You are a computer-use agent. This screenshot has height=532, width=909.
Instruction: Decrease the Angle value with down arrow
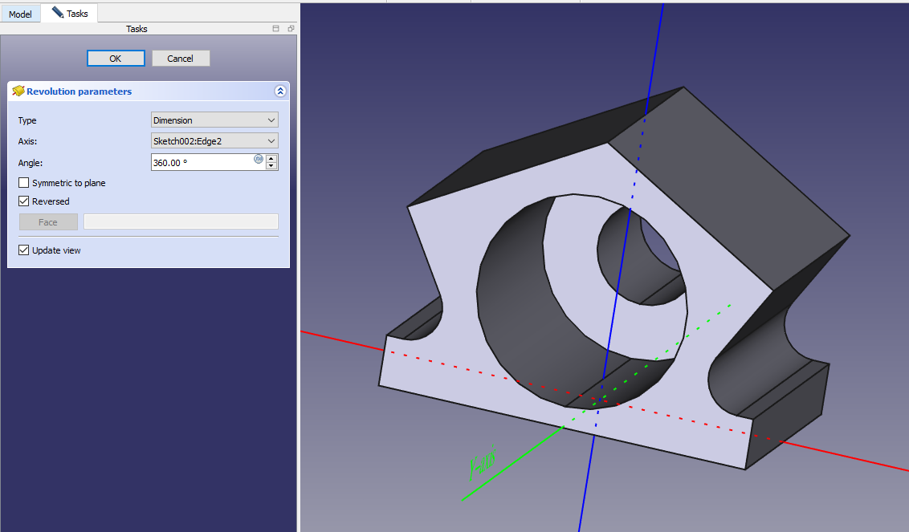[x=271, y=166]
